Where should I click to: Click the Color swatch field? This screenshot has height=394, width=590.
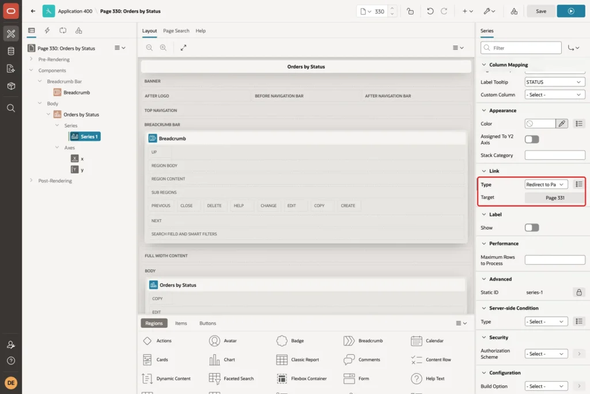540,123
